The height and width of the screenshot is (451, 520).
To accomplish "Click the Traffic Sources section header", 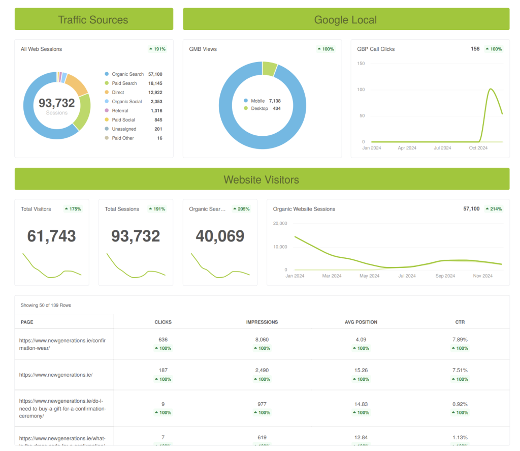I will tap(94, 19).
